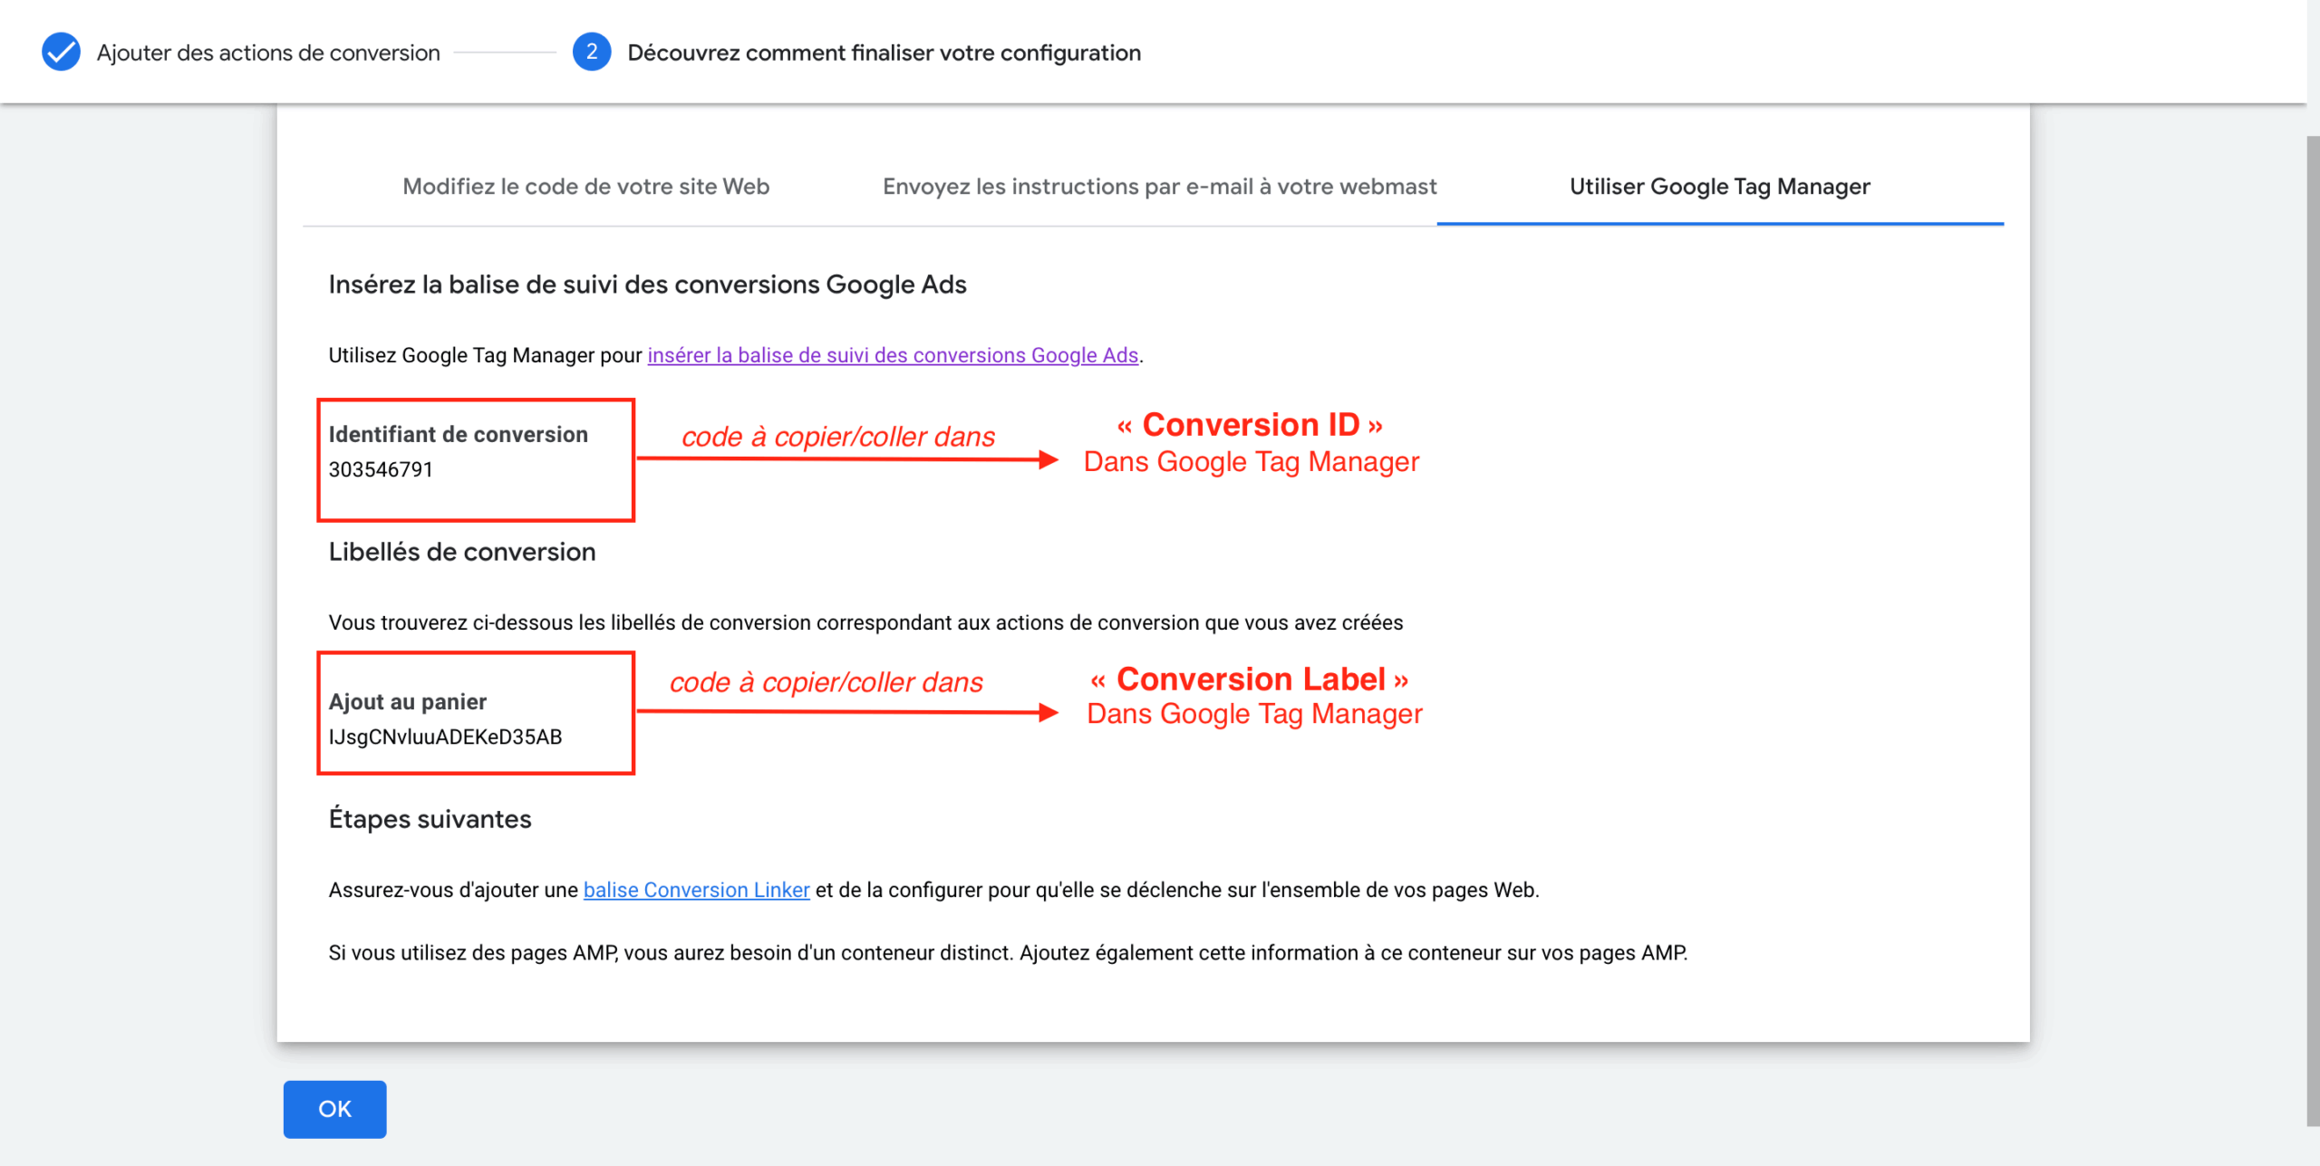The height and width of the screenshot is (1166, 2320).
Task: Open 'Modifiez le code de votre site Web' tab
Action: click(x=585, y=187)
